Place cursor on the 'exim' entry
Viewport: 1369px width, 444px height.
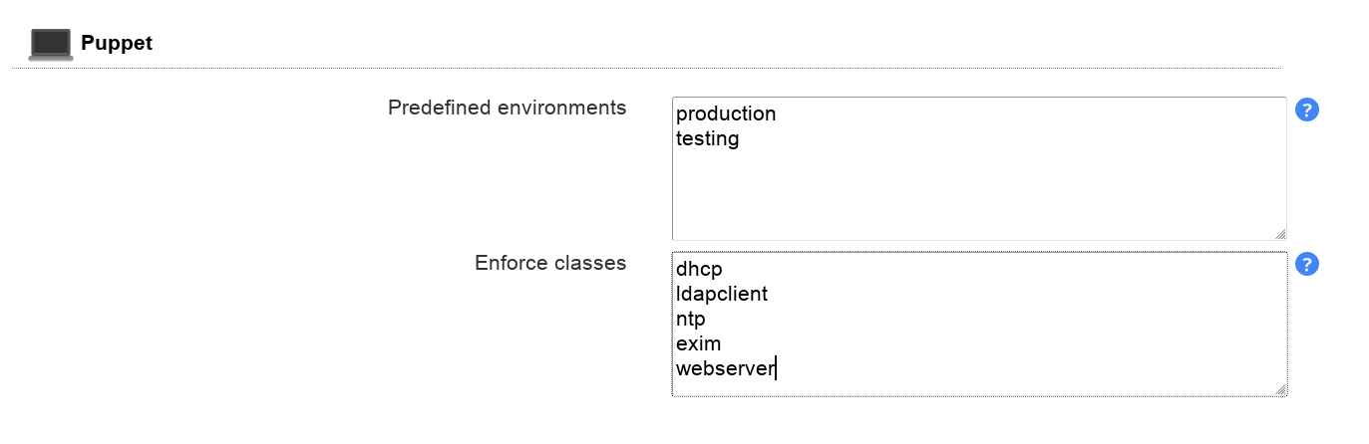(x=698, y=343)
